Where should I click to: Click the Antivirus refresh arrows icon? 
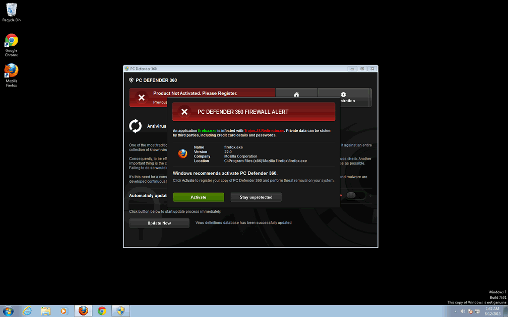click(136, 126)
